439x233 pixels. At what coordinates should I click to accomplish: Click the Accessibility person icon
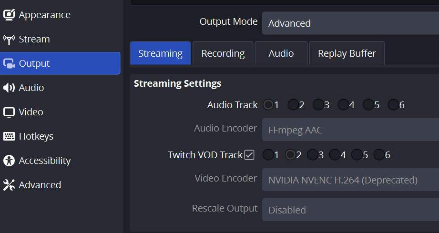9,161
